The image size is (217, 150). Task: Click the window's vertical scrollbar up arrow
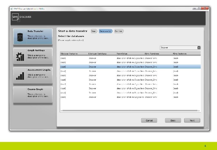click(207, 12)
